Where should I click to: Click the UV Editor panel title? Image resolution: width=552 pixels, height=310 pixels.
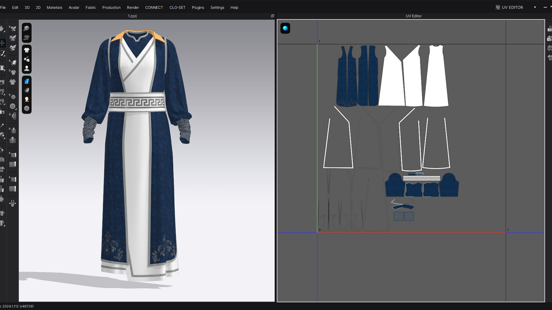coord(414,16)
